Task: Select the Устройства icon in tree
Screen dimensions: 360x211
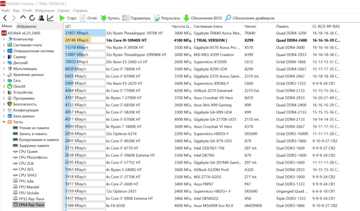Action: [x=10, y=93]
